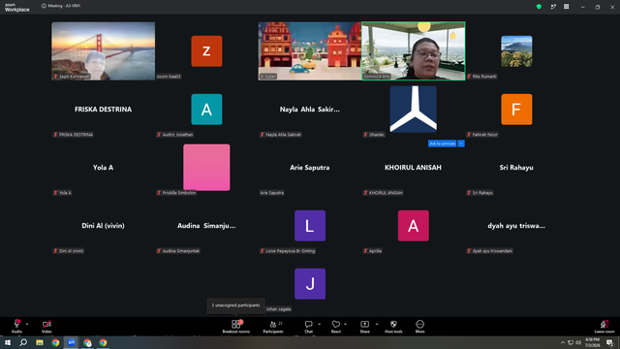Open Host tools shield menu

pyautogui.click(x=393, y=326)
